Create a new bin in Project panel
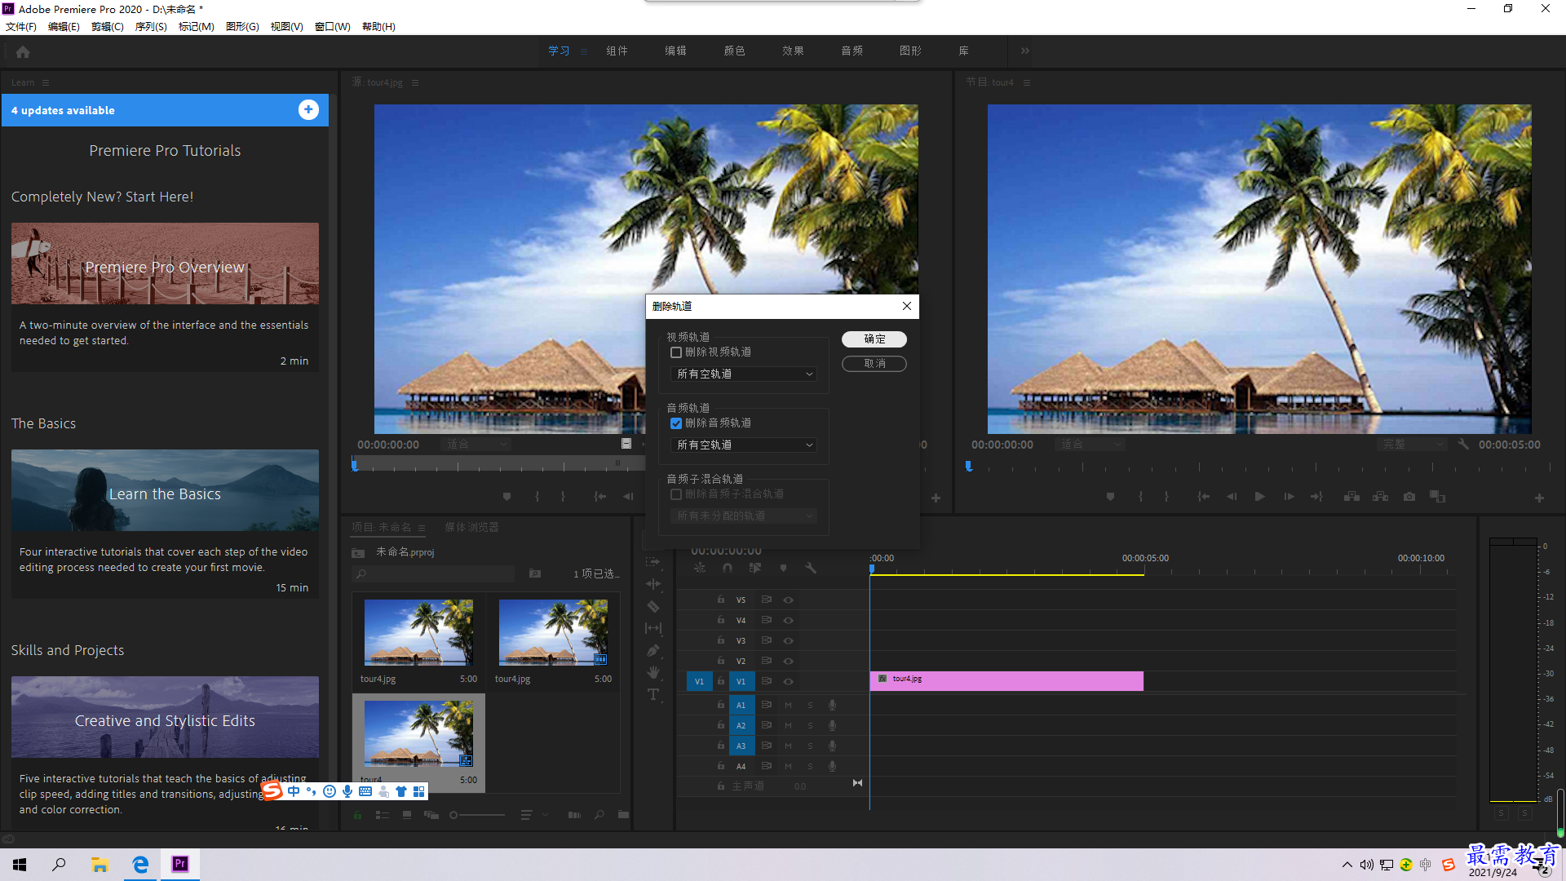The height and width of the screenshot is (881, 1566). pos(623,815)
